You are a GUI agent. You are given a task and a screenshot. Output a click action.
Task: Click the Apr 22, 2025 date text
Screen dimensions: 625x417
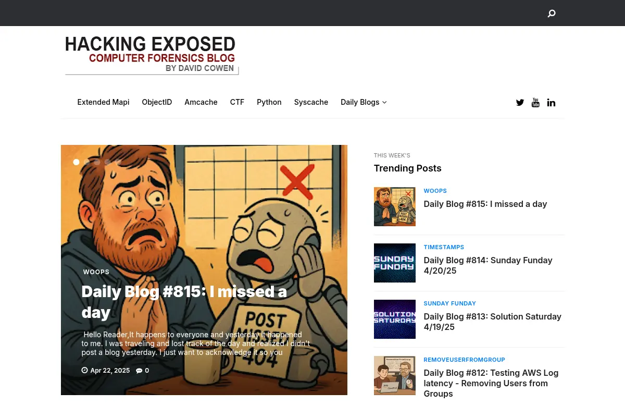point(110,371)
